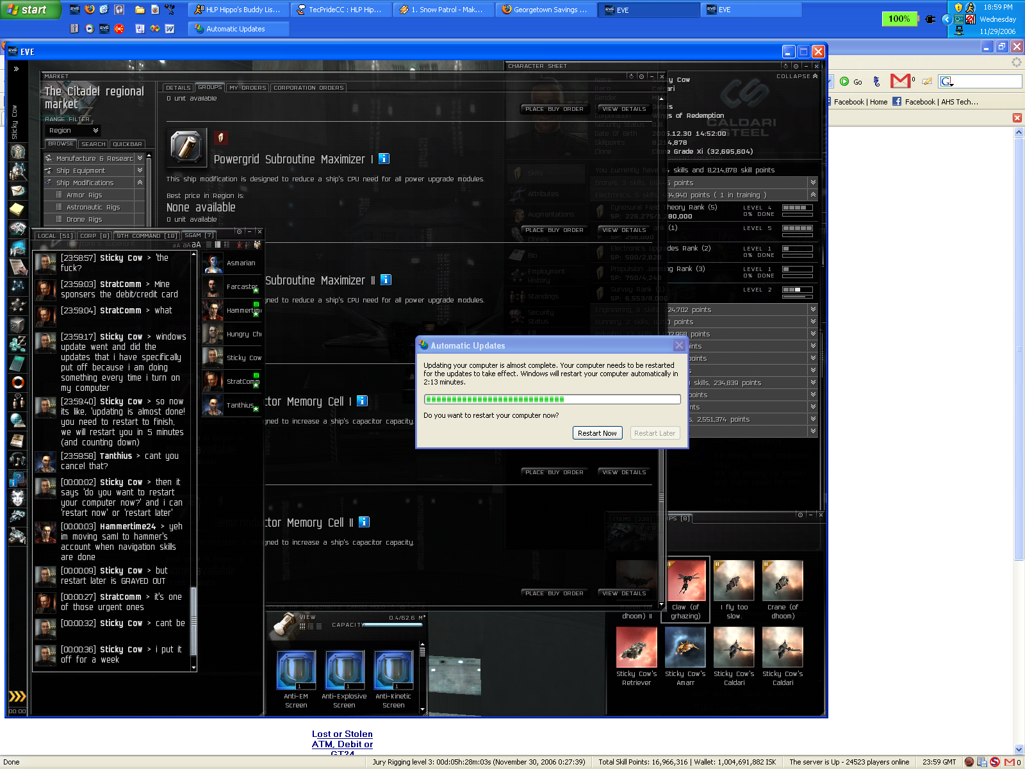Open the orange lifebuoy help icon
The image size is (1025, 769).
[x=17, y=383]
